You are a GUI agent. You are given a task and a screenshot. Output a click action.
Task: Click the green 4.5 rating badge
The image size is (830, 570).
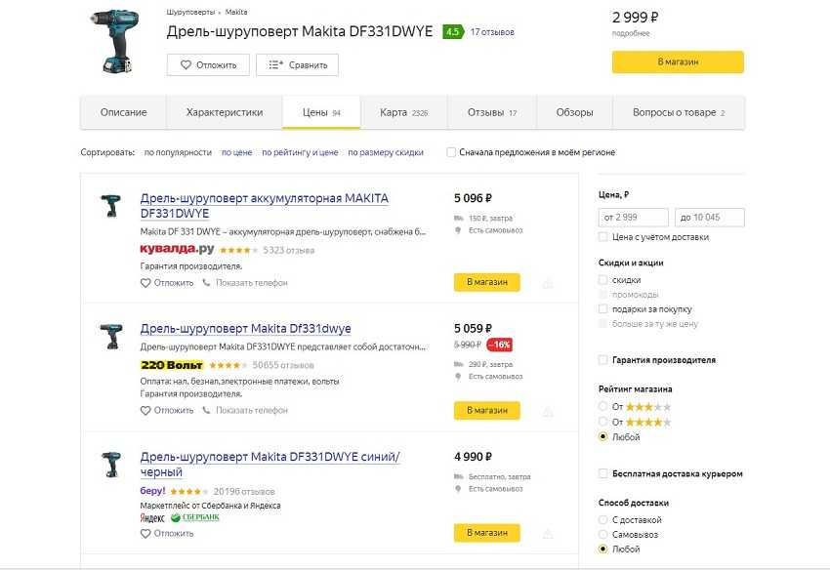click(x=452, y=32)
